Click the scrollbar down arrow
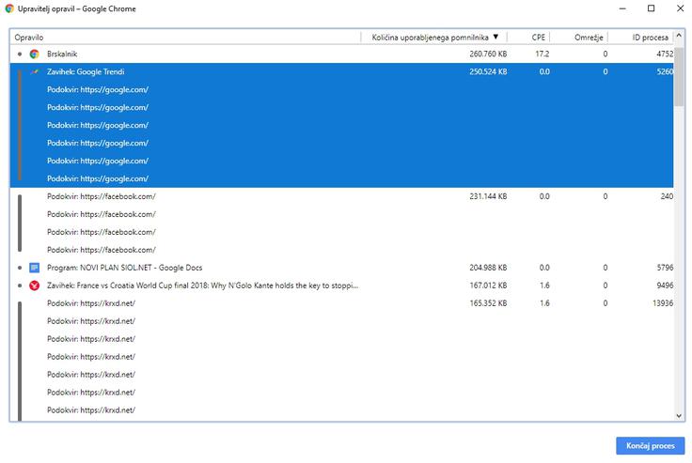The height and width of the screenshot is (463, 692). click(679, 415)
